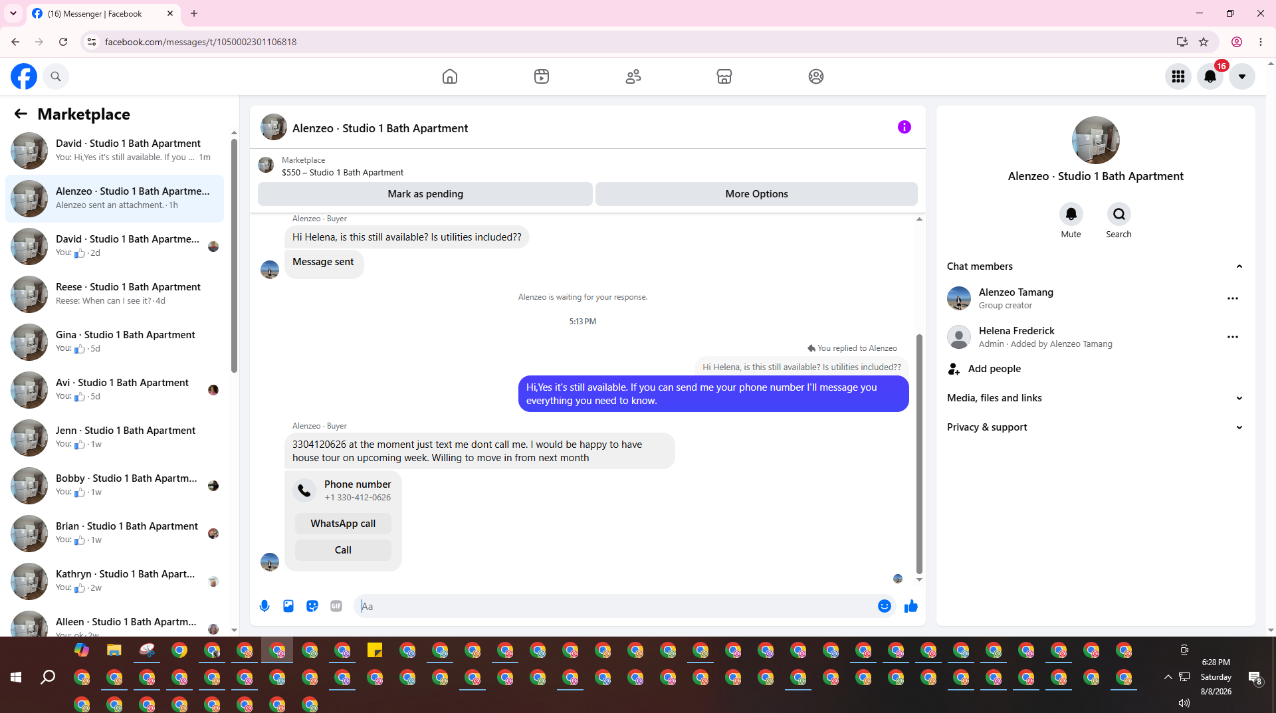The height and width of the screenshot is (713, 1276).
Task: Open Brian Studio 1 Bath Apartment chat
Action: tap(114, 534)
